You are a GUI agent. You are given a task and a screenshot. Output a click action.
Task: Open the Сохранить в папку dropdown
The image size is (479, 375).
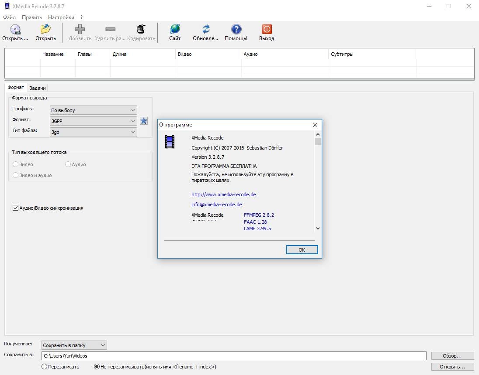coord(74,345)
